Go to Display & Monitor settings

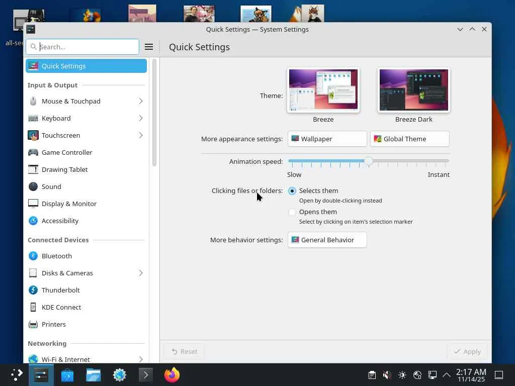pyautogui.click(x=87, y=204)
